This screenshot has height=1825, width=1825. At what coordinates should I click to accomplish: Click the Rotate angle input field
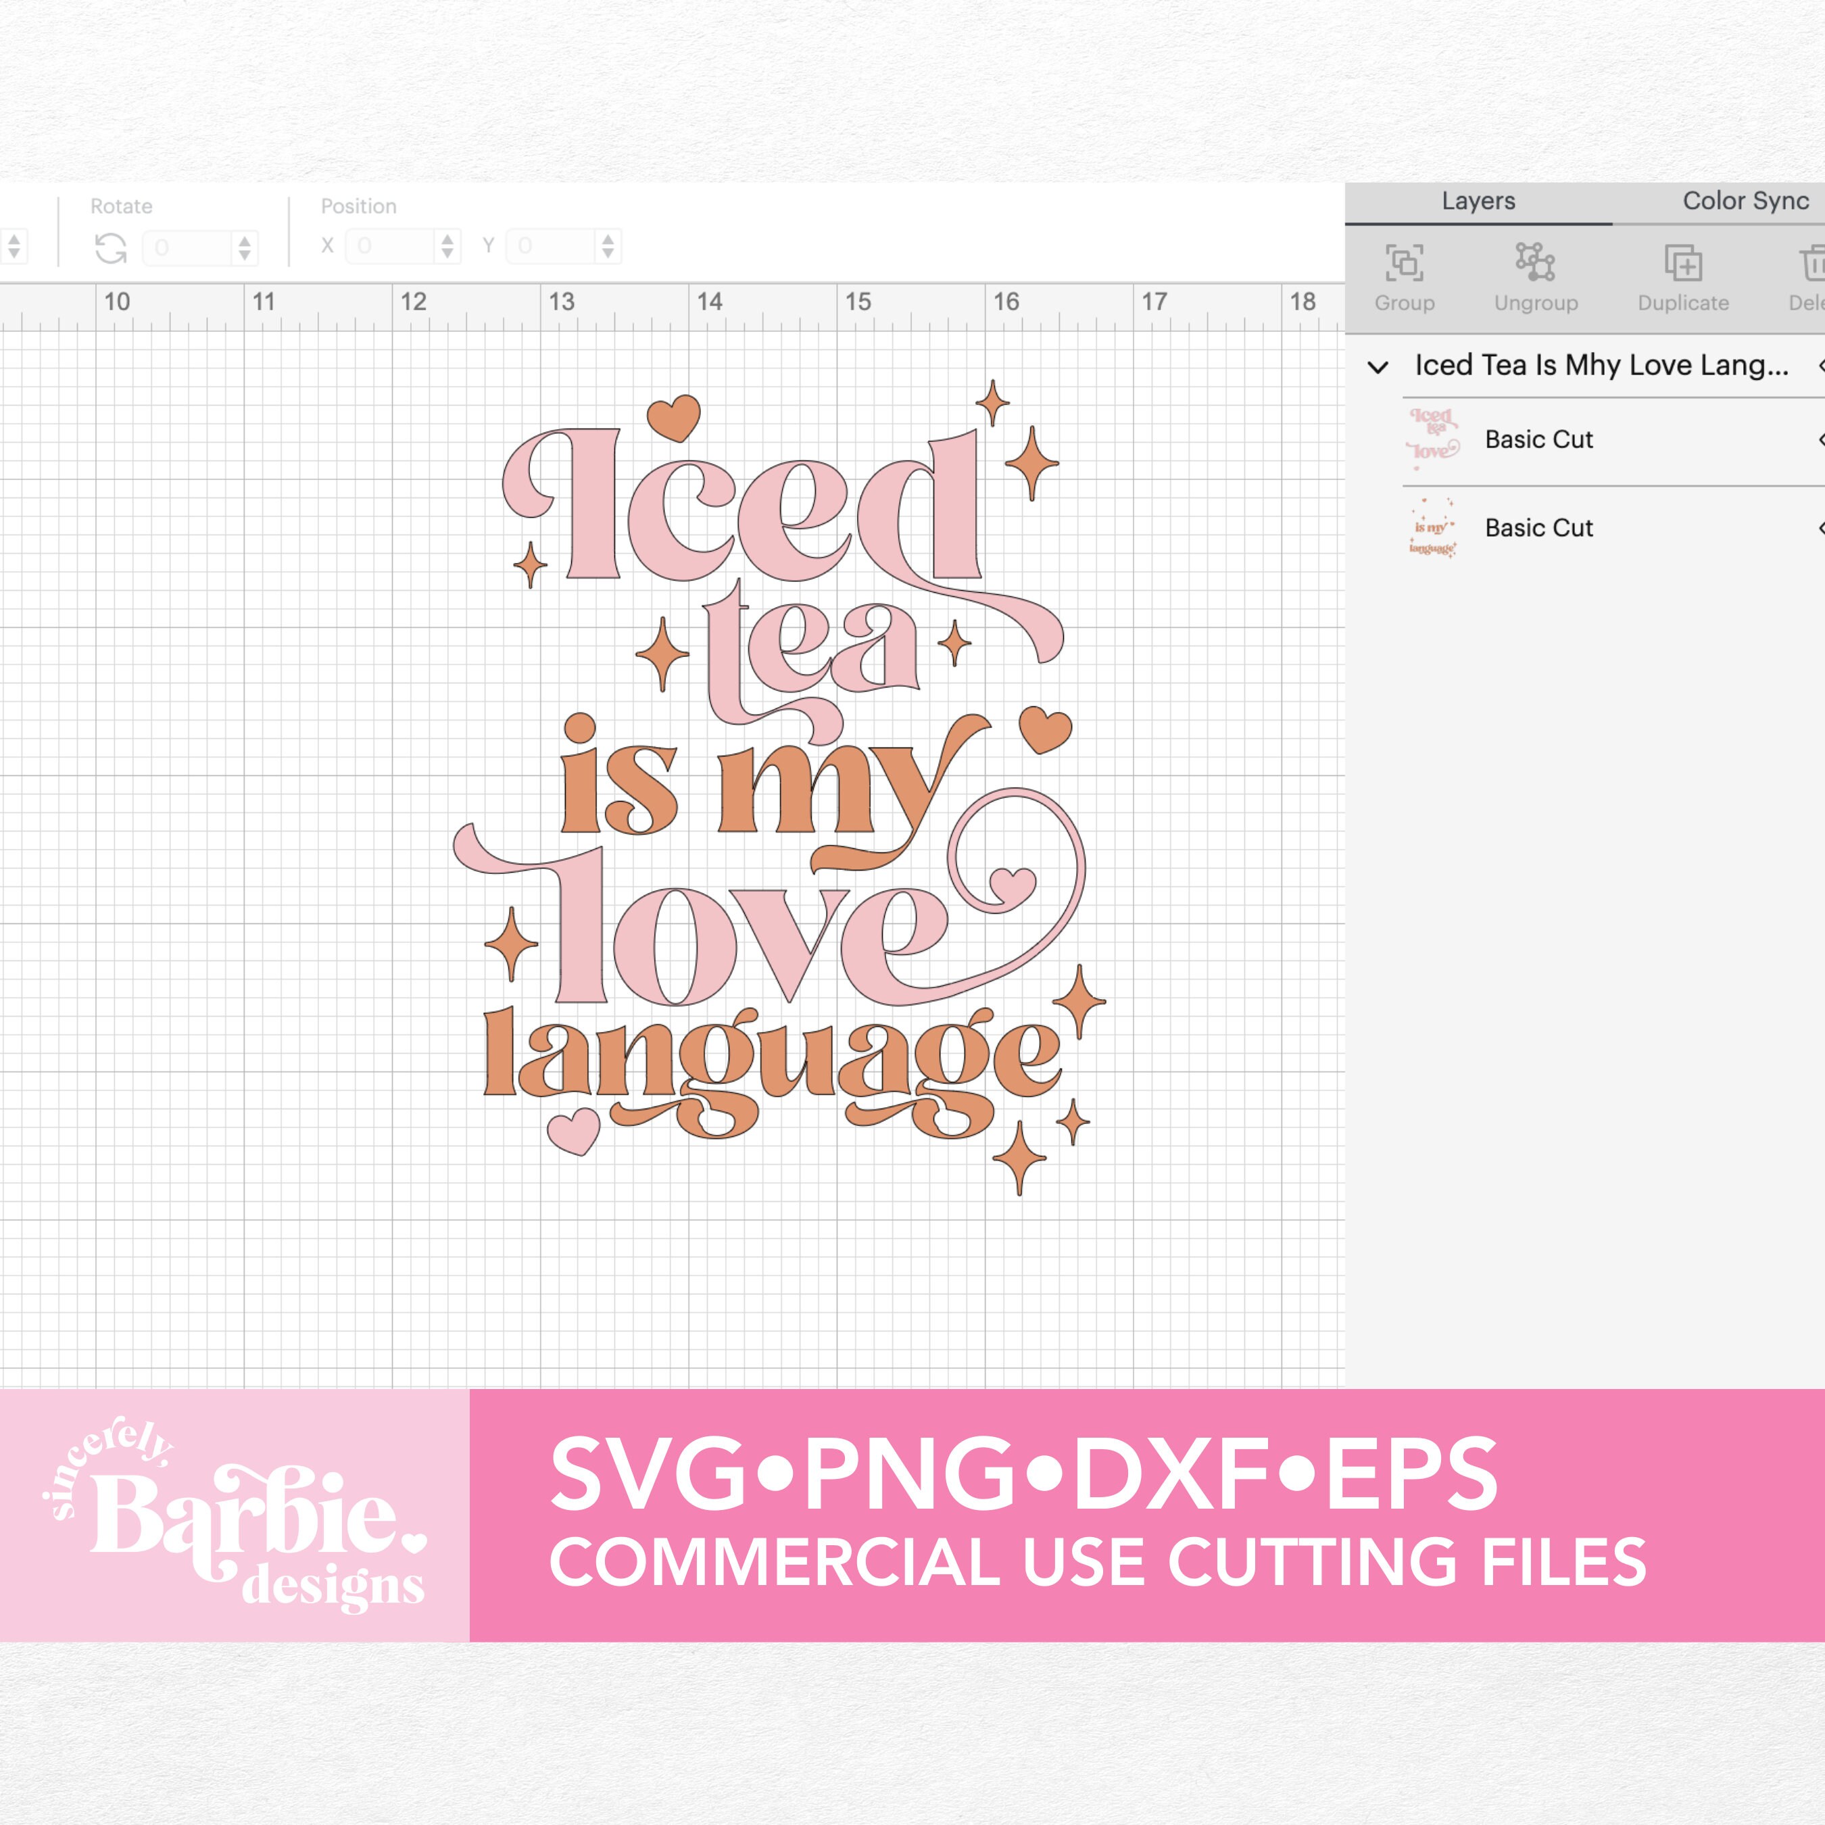[189, 245]
